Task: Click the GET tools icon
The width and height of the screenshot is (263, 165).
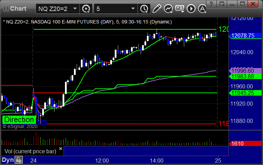Action: point(180,9)
